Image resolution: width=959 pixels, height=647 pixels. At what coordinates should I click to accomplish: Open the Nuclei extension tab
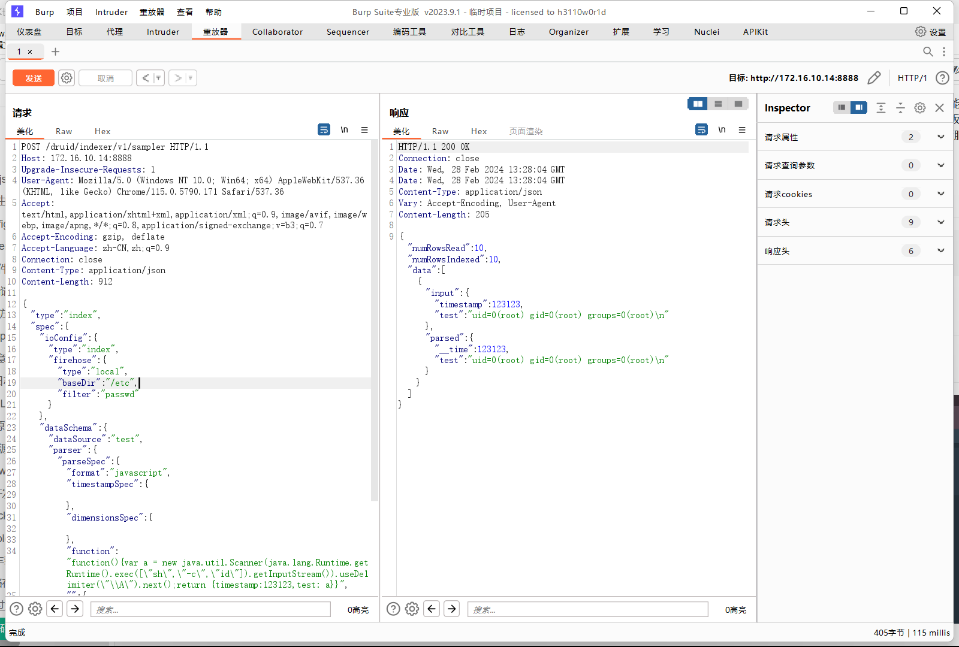707,32
